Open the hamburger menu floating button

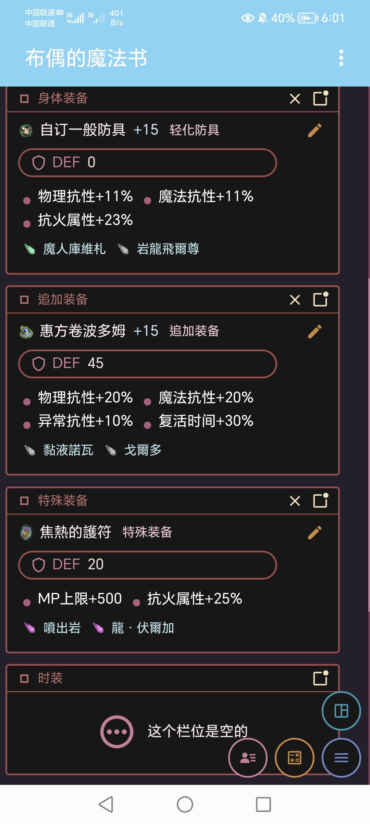[x=341, y=758]
